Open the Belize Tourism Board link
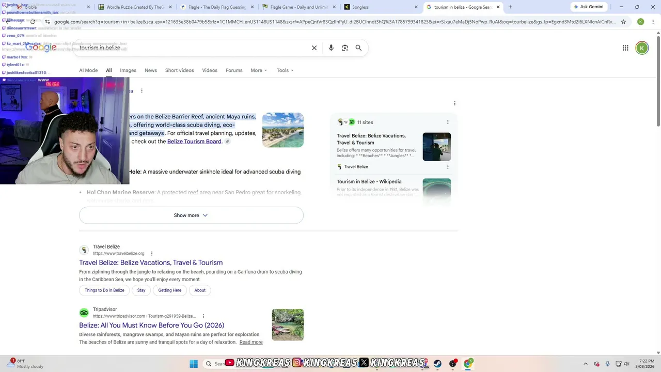 click(194, 142)
